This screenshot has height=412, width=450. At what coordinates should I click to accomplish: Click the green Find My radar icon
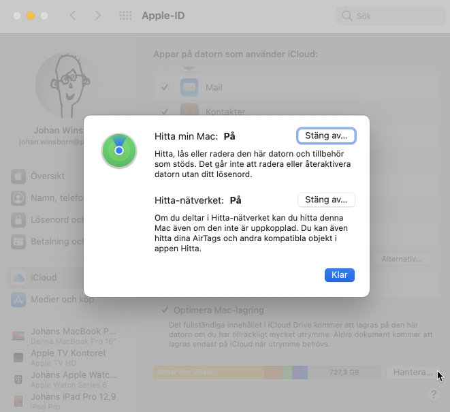point(119,150)
